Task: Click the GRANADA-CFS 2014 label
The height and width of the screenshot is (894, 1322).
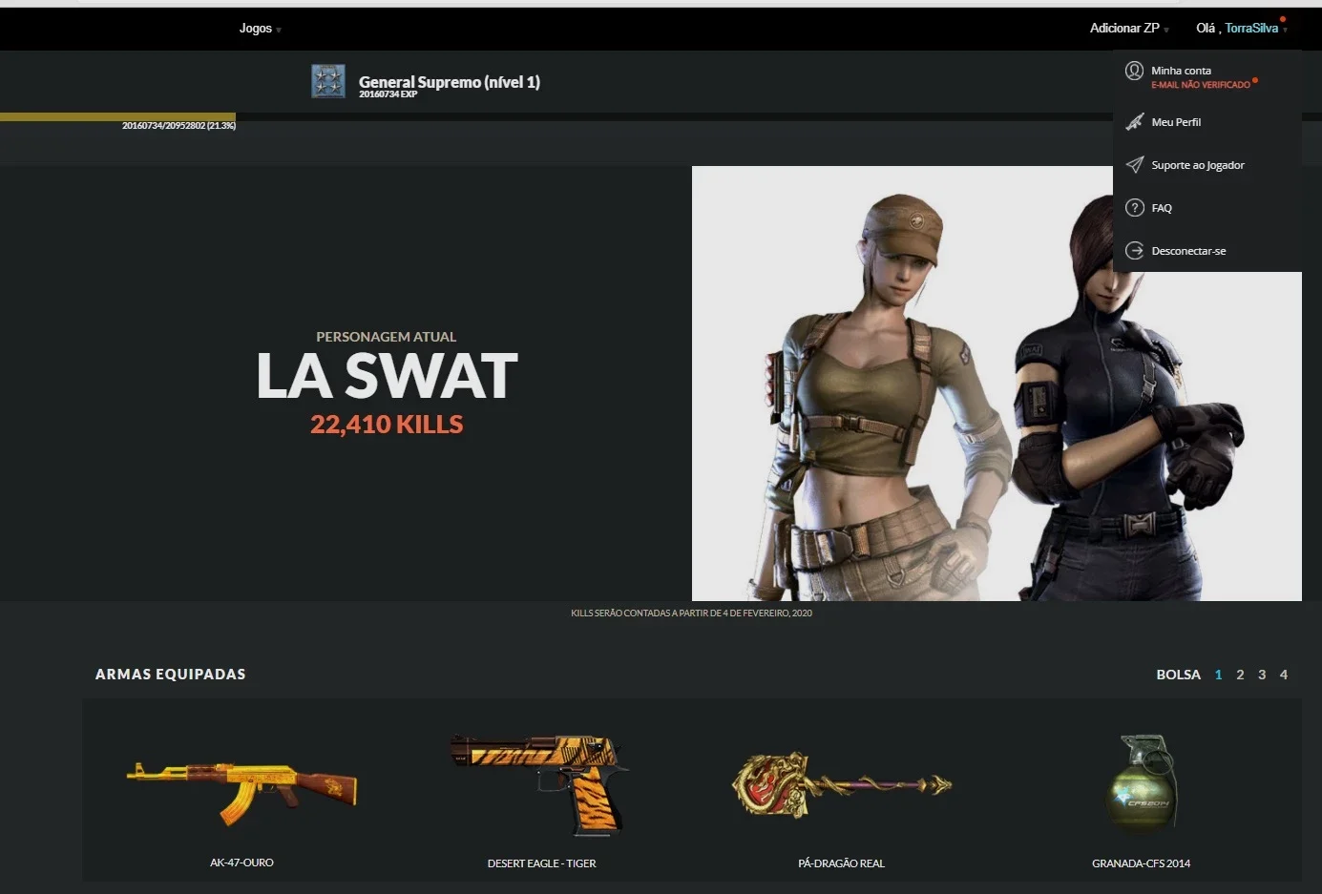Action: pyautogui.click(x=1141, y=863)
